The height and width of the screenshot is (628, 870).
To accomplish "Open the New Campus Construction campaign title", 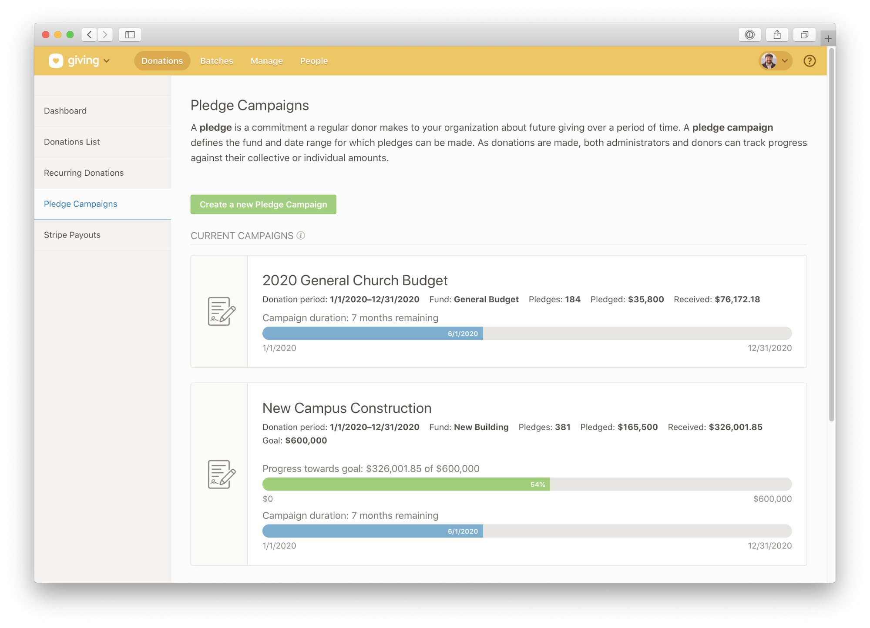I will (346, 408).
